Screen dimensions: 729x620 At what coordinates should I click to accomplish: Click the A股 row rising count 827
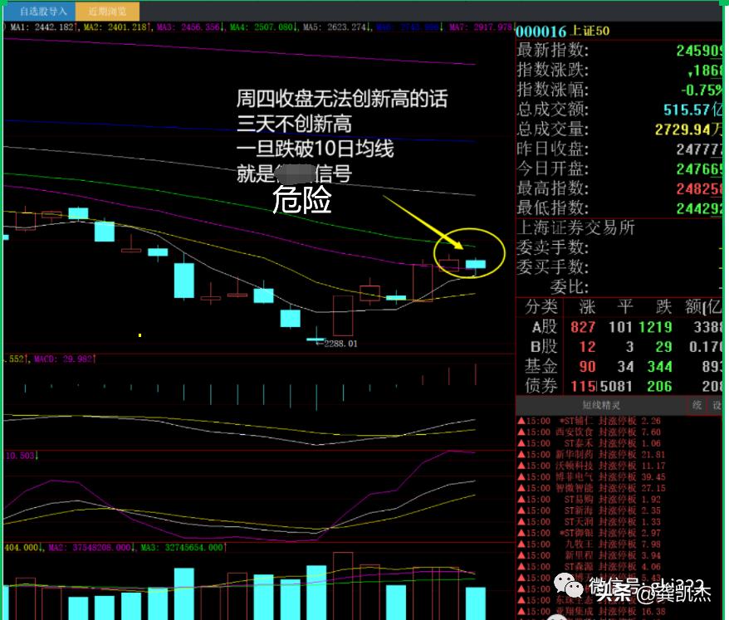(x=583, y=327)
